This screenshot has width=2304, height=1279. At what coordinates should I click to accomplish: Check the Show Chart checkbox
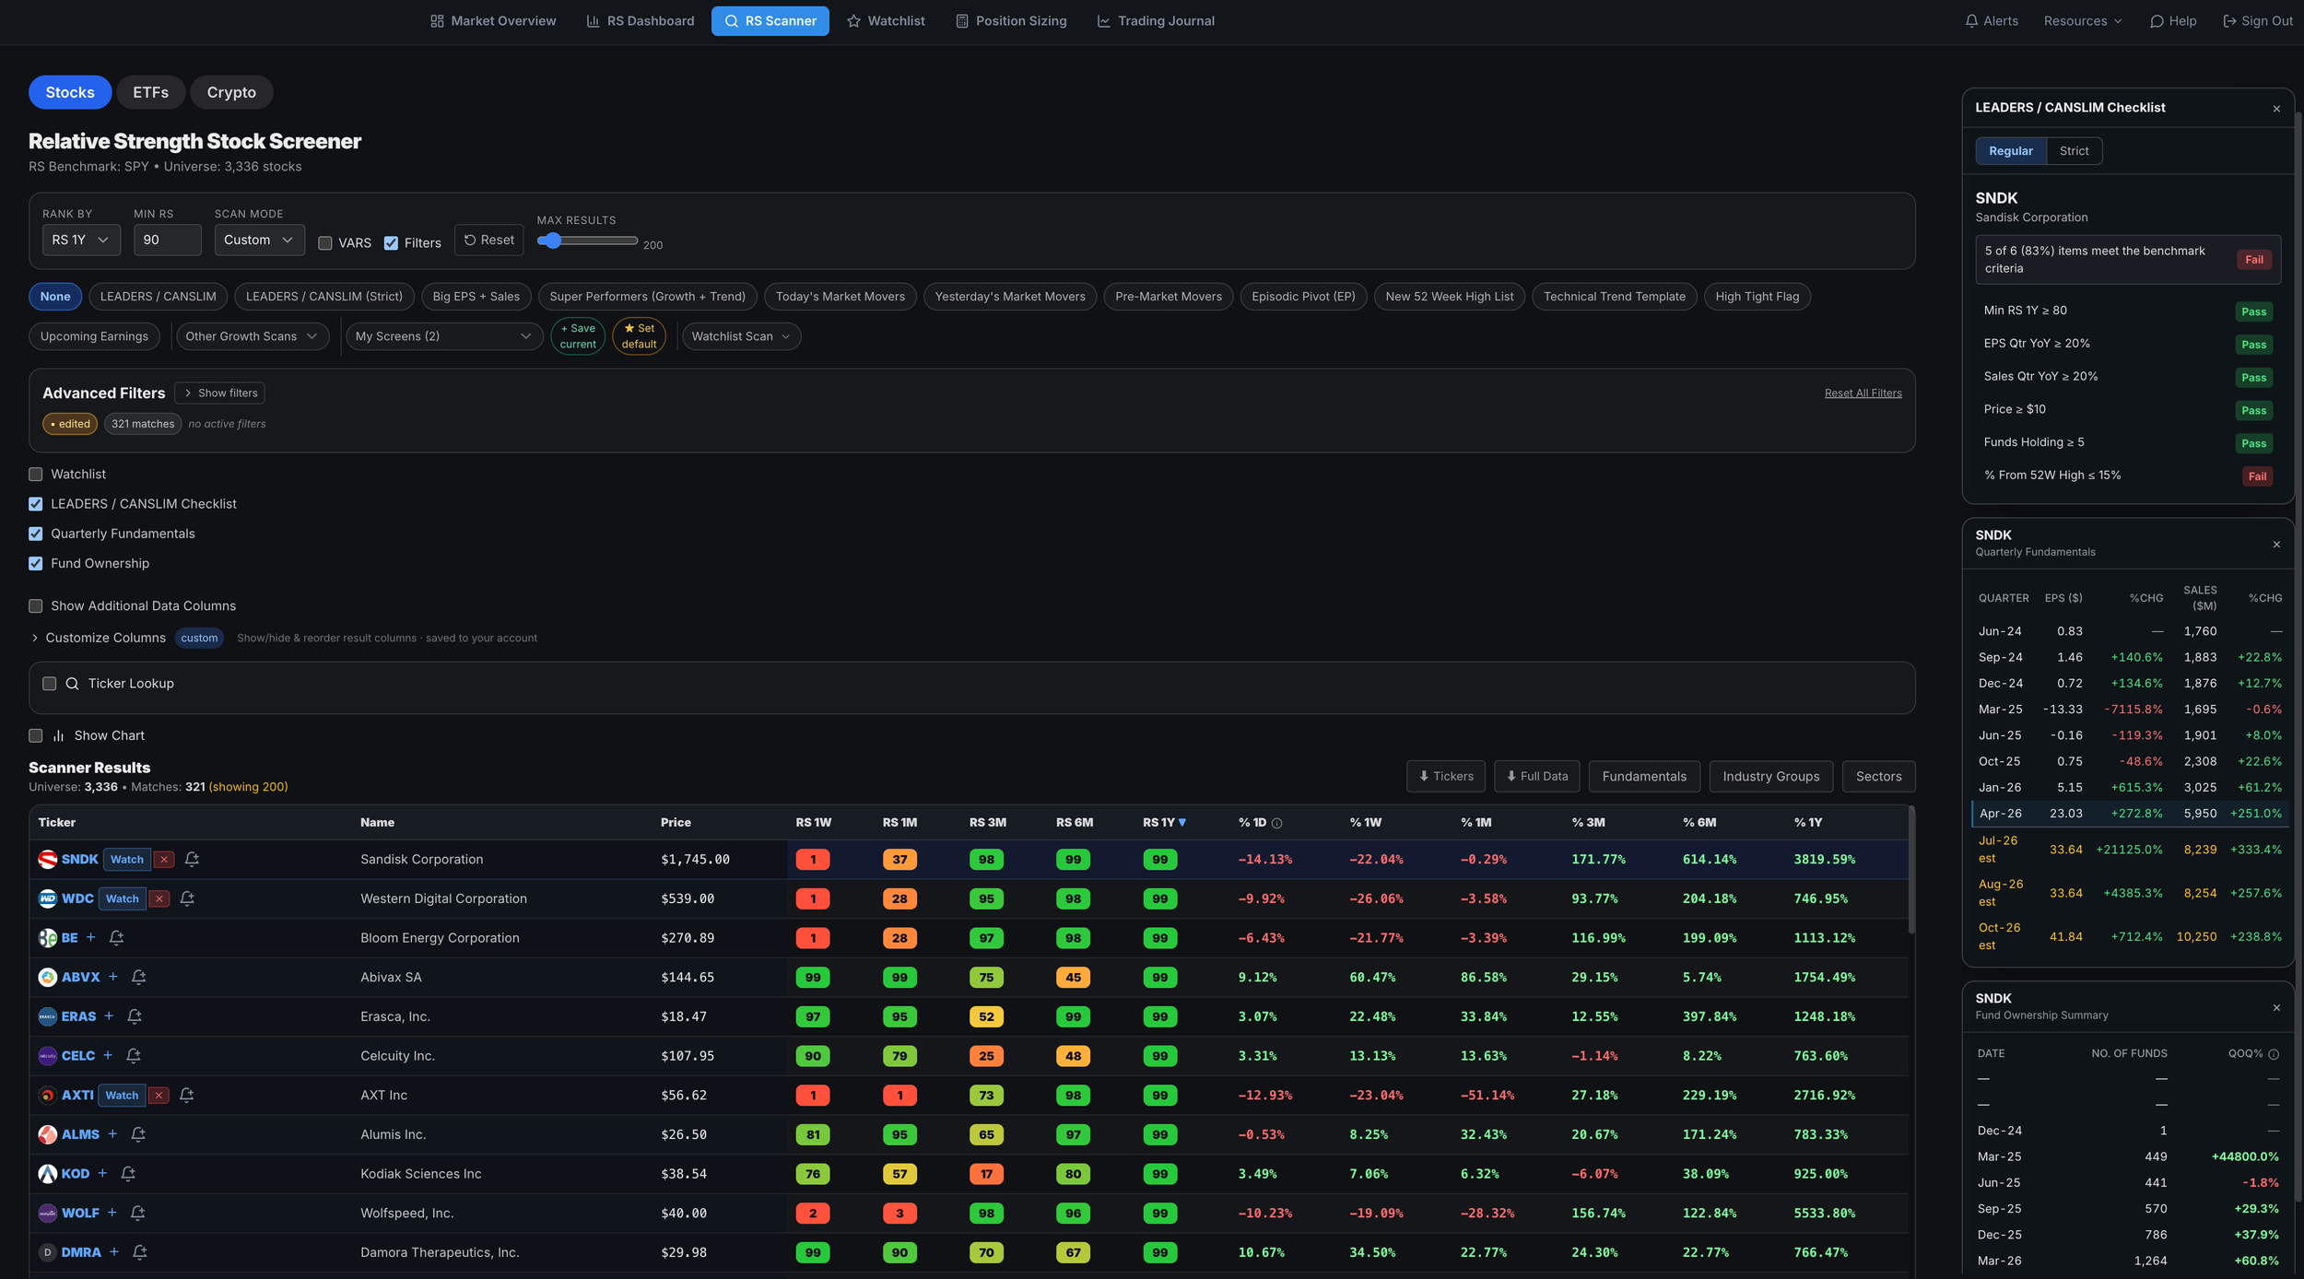[36, 735]
